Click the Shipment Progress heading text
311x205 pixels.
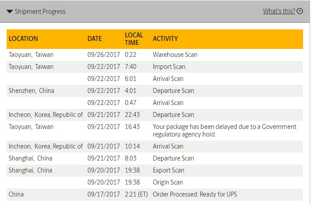pyautogui.click(x=40, y=12)
